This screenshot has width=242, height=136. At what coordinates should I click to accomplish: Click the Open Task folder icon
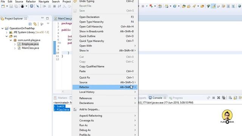(x=189, y=6)
